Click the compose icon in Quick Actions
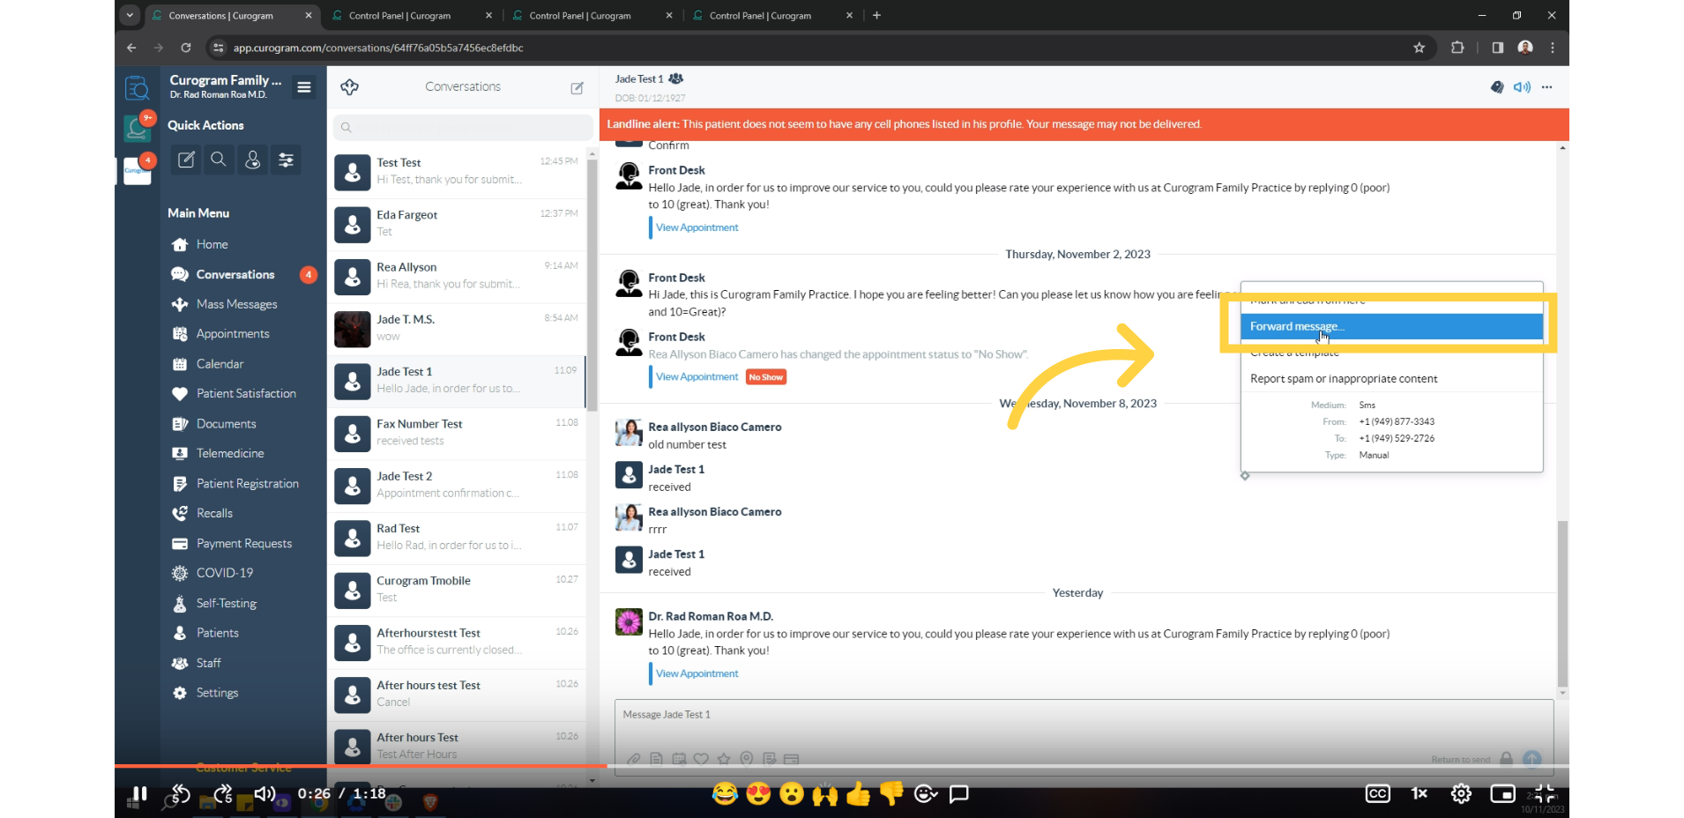Viewport: 1684px width, 818px height. pyautogui.click(x=186, y=160)
